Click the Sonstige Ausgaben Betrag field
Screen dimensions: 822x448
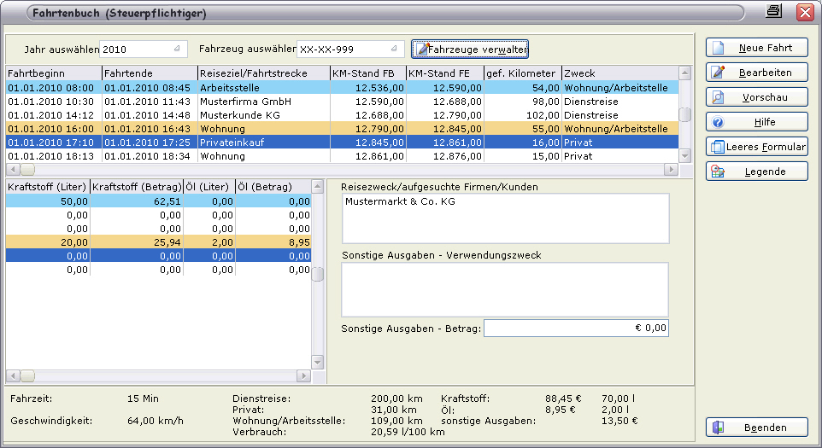tap(576, 329)
